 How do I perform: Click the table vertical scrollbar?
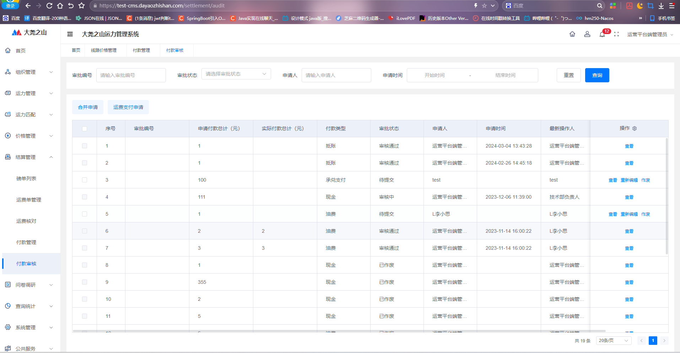point(666,196)
